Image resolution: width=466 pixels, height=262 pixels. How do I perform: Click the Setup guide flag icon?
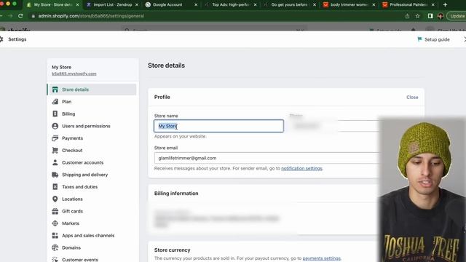[419, 39]
